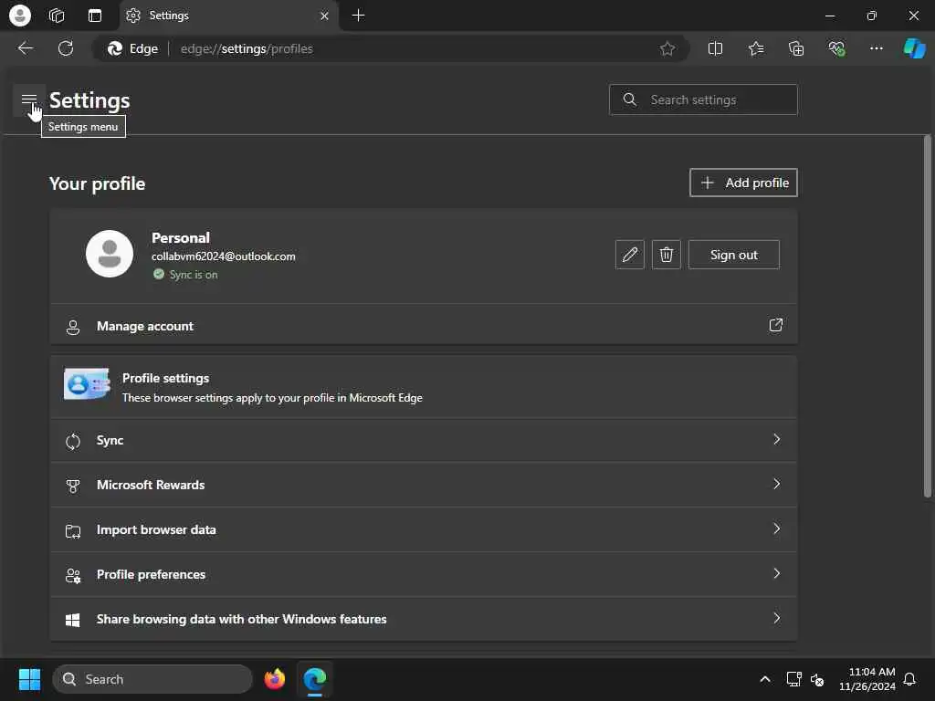Open Browser essentials heart icon
Image resolution: width=935 pixels, height=701 pixels.
(836, 49)
